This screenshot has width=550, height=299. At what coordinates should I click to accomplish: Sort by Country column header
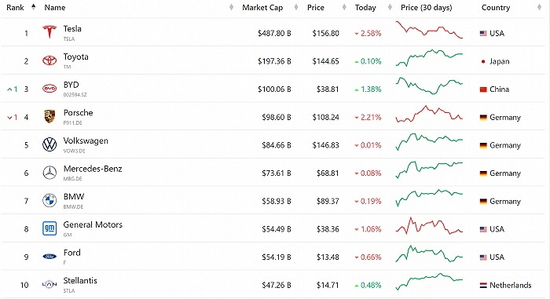496,7
